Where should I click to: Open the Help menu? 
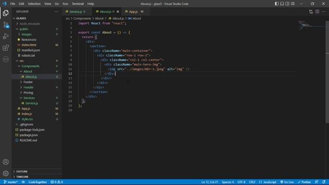(x=90, y=4)
